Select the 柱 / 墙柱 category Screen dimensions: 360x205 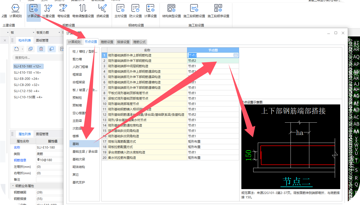pyautogui.click(x=84, y=52)
